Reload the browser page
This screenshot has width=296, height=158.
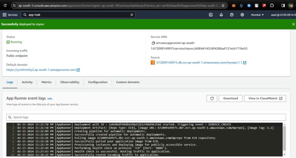(x=5, y=6)
